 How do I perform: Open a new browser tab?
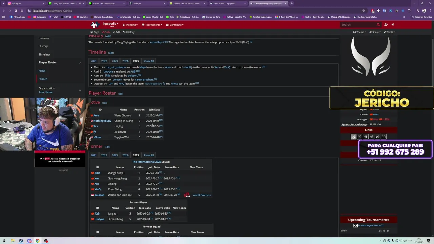(292, 3)
